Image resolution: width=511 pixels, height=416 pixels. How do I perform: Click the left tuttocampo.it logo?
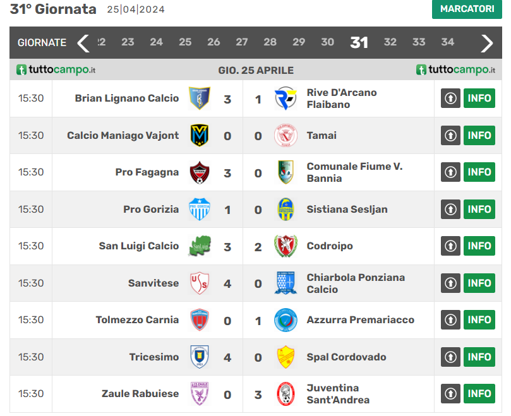[x=56, y=70]
